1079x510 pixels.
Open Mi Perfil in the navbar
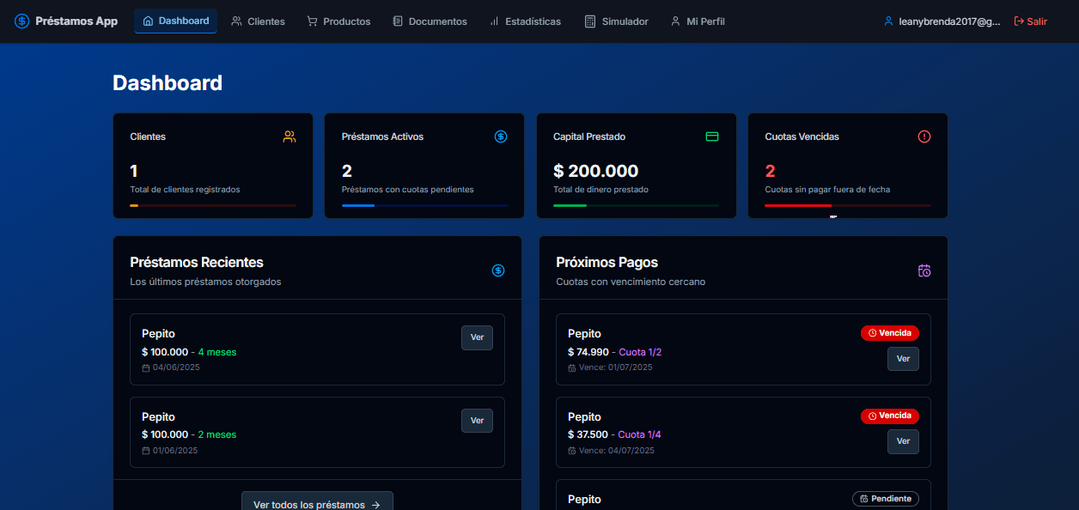pyautogui.click(x=698, y=21)
